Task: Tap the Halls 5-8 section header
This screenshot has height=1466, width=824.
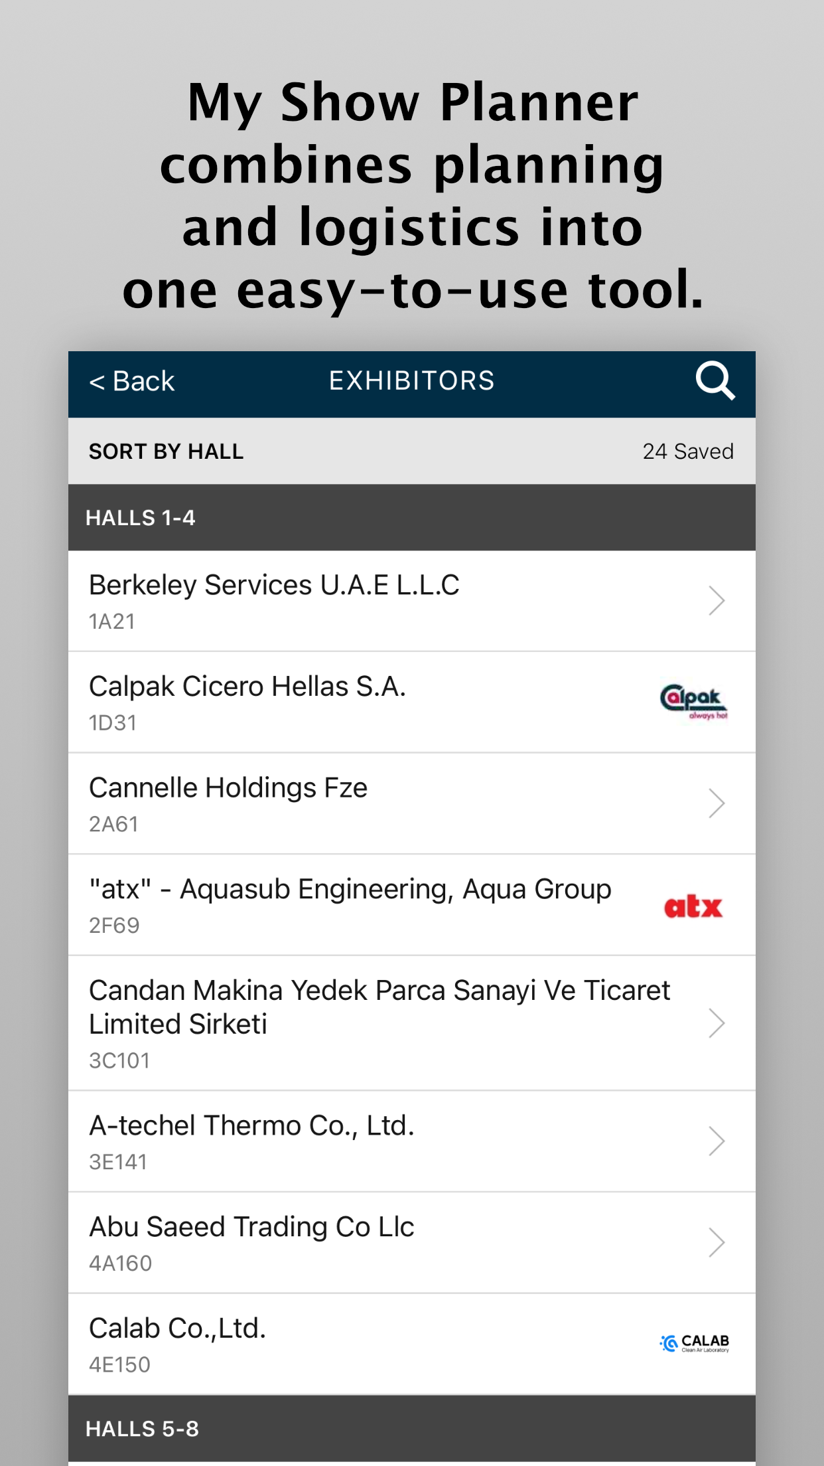Action: click(142, 1429)
